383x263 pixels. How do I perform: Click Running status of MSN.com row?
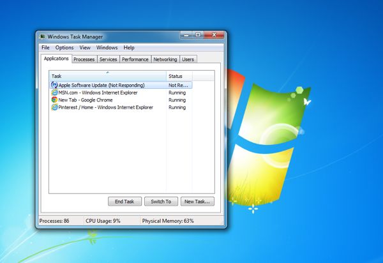pos(177,93)
